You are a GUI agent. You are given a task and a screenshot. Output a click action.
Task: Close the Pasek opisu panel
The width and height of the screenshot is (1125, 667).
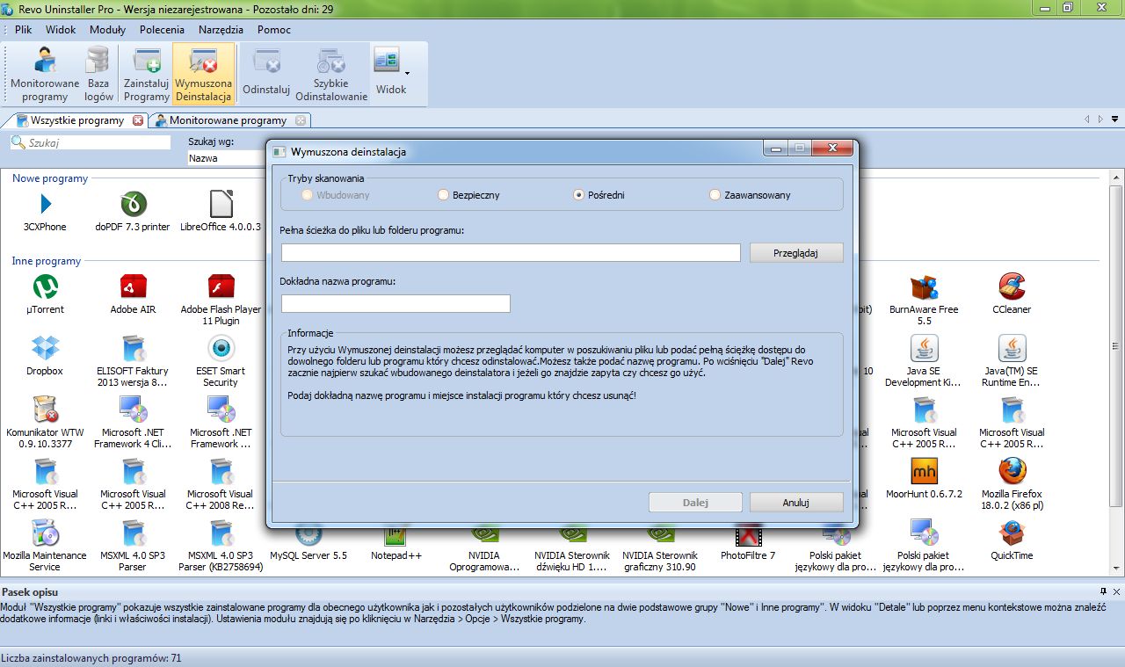(1117, 591)
